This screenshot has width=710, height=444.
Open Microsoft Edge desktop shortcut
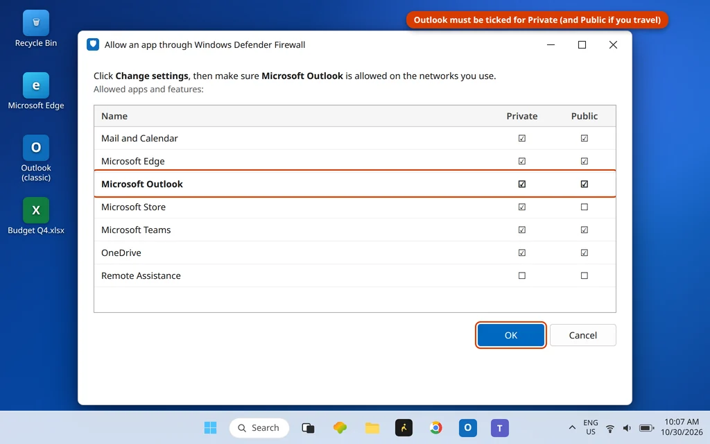[36, 91]
